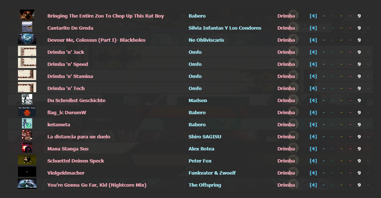Open You're Gonna Go Far, Kid title
The width and height of the screenshot is (381, 198).
97,185
